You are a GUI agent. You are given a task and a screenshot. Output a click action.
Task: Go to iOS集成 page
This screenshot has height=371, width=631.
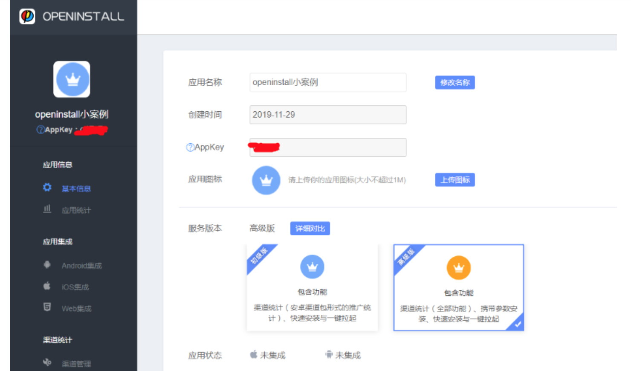click(75, 287)
